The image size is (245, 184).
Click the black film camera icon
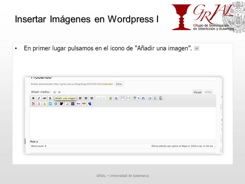(62, 103)
